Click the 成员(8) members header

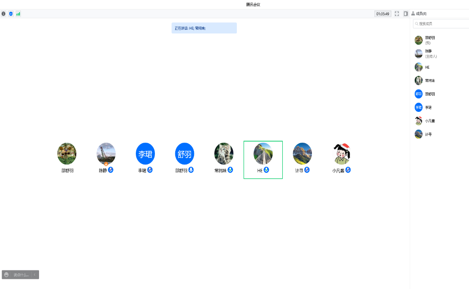tap(419, 14)
